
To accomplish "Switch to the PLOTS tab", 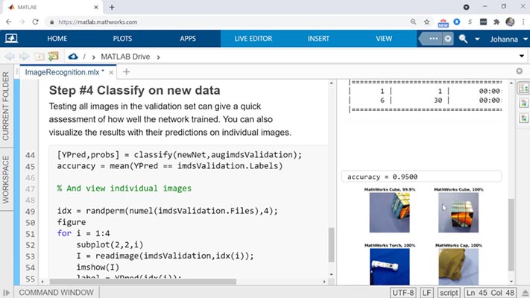I will coord(122,39).
